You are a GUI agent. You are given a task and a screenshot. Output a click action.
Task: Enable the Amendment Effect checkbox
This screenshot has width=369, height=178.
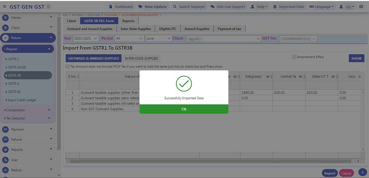[x=294, y=57]
